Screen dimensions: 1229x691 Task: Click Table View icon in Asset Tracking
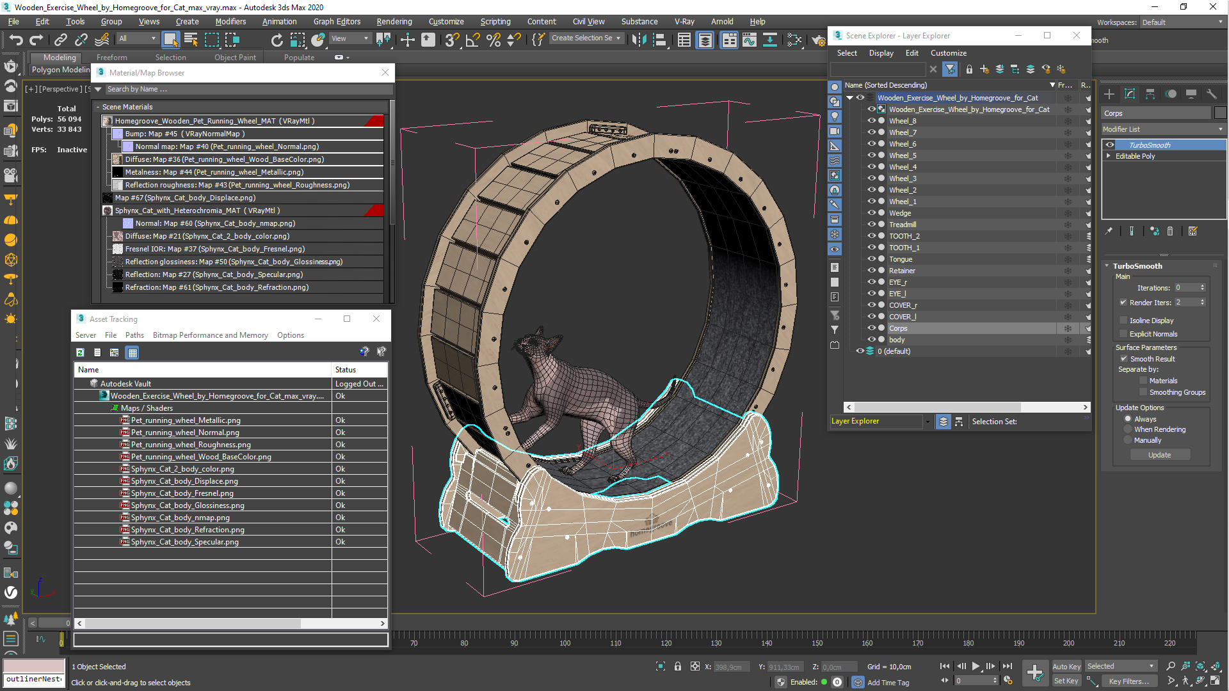[133, 353]
